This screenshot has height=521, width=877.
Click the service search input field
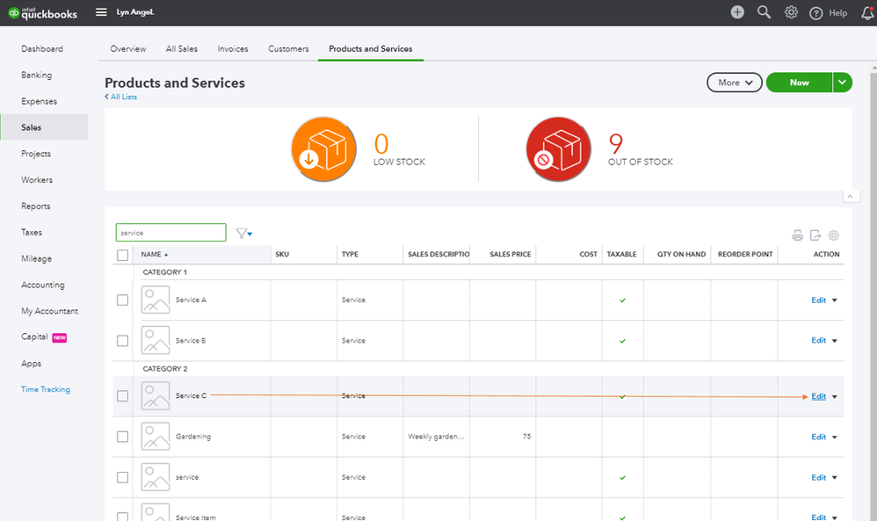pyautogui.click(x=171, y=233)
